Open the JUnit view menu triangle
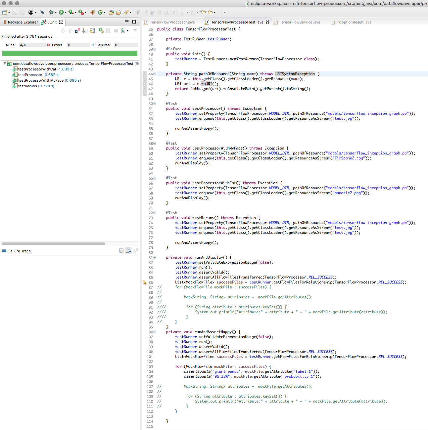Screen dimensions: 428x430 click(135, 30)
